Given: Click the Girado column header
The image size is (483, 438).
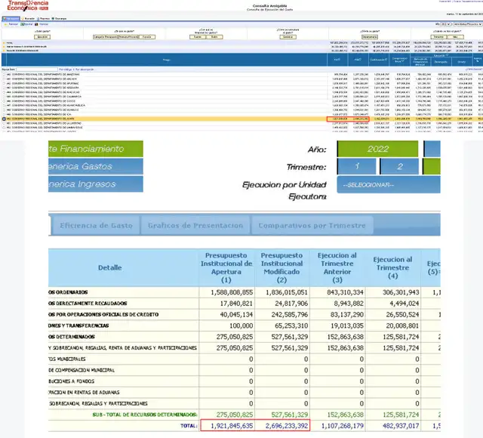Looking at the screenshot, I should (x=461, y=62).
